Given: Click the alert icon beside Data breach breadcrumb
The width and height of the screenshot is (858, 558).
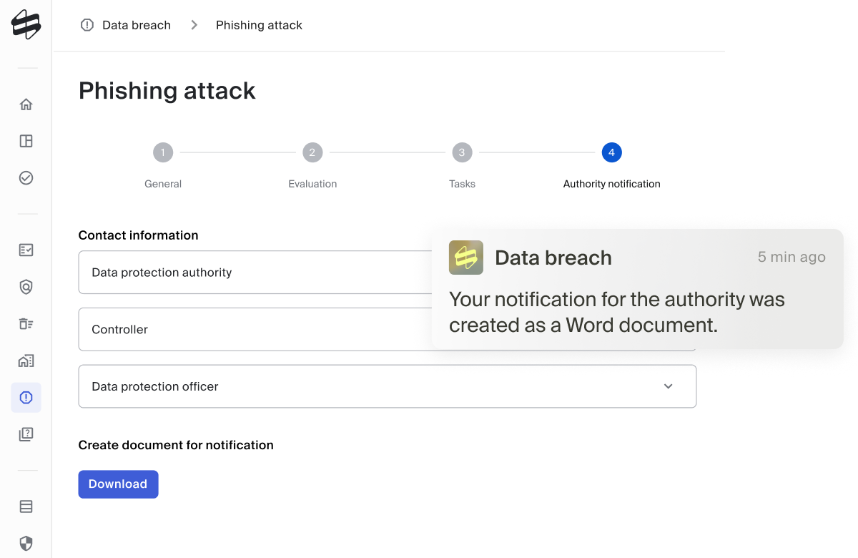Looking at the screenshot, I should [87, 25].
